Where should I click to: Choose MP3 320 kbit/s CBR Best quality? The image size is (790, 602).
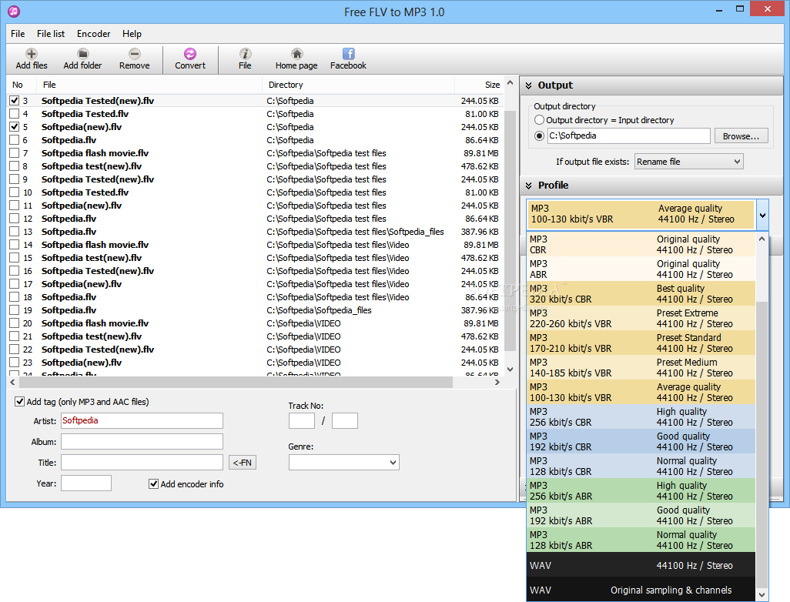(641, 294)
